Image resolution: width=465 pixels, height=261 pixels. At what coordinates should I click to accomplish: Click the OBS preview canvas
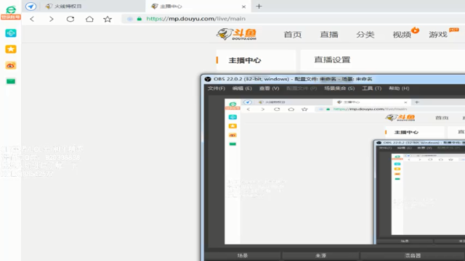pyautogui.click(x=344, y=172)
